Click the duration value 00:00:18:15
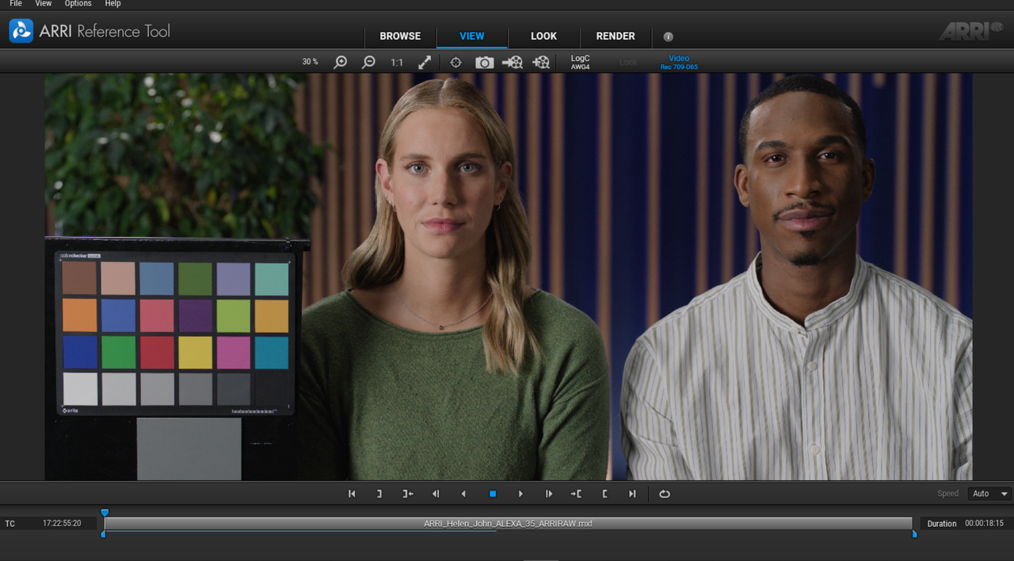Screen dimensions: 1014x561 [984, 524]
